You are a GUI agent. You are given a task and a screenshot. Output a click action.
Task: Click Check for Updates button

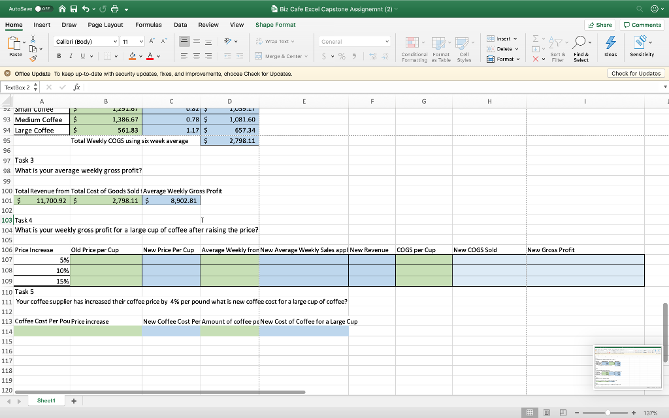pos(636,73)
